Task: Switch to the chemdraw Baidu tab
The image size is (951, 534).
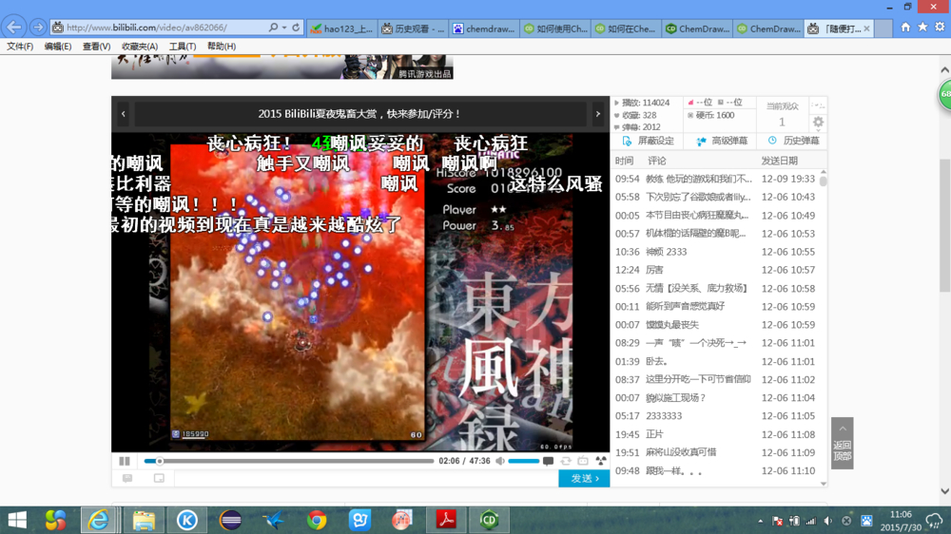Action: pos(484,29)
